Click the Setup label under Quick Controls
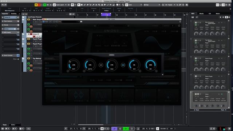Screen dimensions: 233x131 (x=15, y=59)
